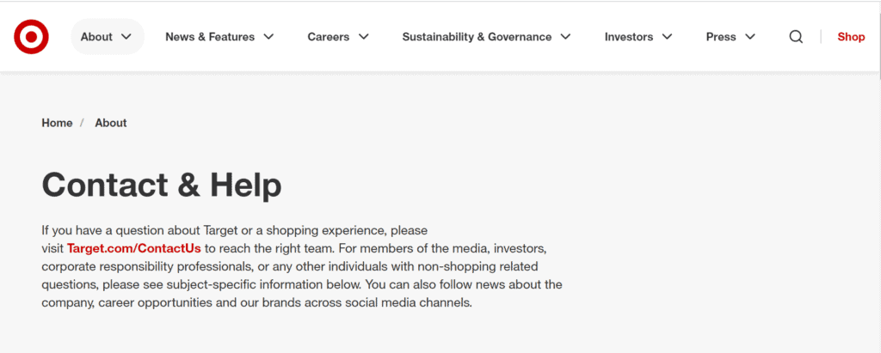Click the chevron arrow beside About
Viewport: 881px width, 353px height.
tap(126, 36)
